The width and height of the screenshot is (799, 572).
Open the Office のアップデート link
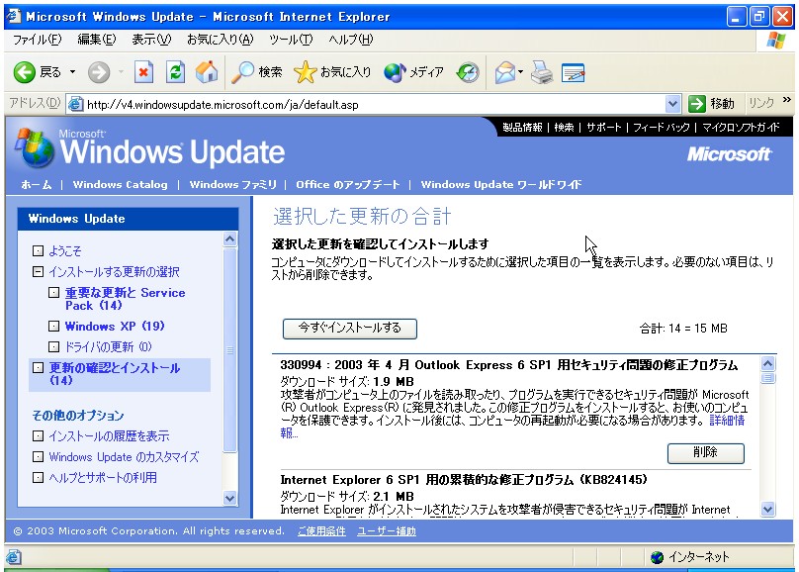[347, 184]
